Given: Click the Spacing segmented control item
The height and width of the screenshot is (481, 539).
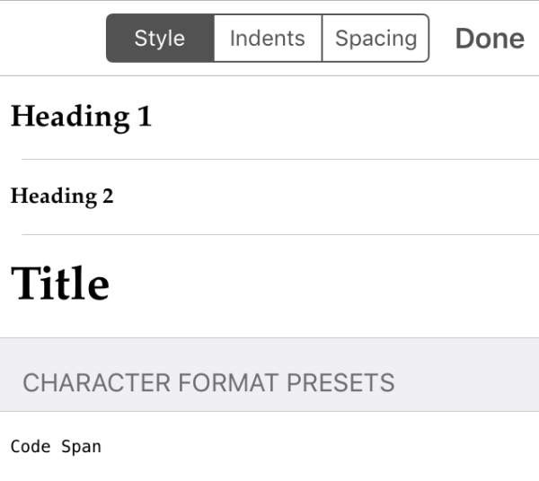Looking at the screenshot, I should [x=376, y=39].
